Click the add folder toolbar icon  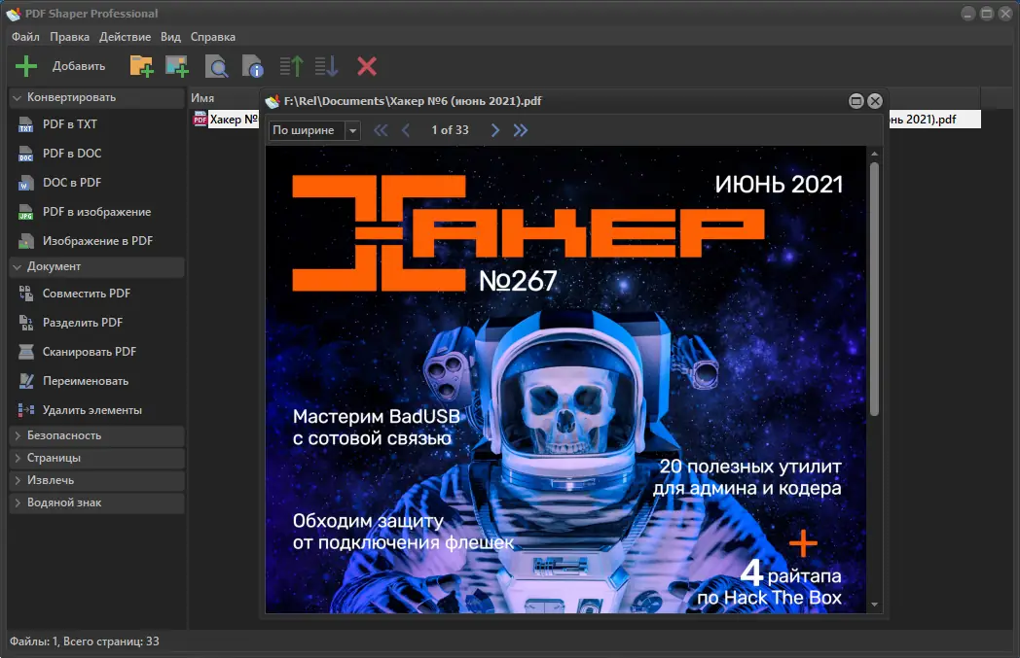(x=142, y=66)
